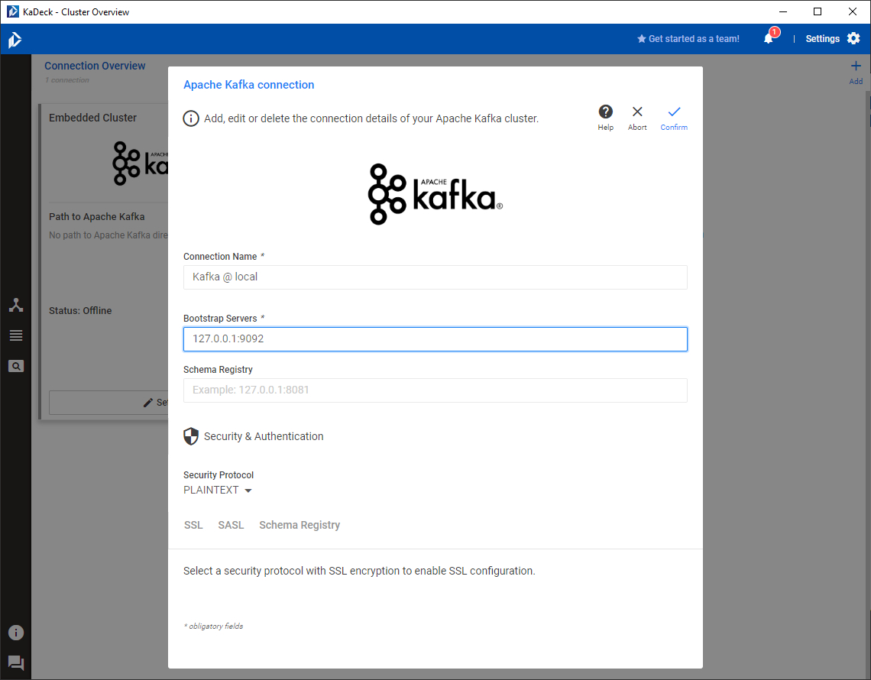This screenshot has width=871, height=680.
Task: Click the Connection Name field
Action: click(435, 277)
